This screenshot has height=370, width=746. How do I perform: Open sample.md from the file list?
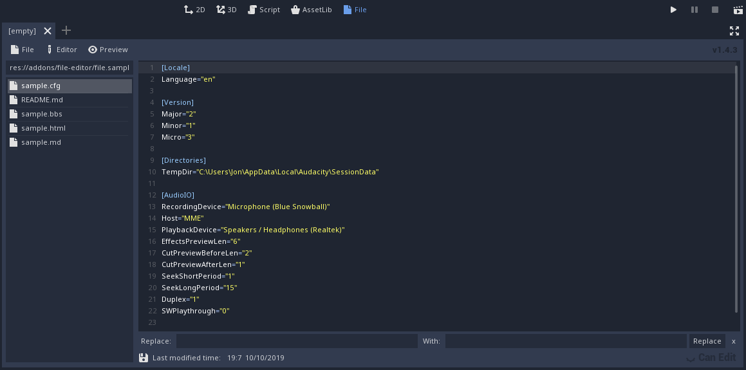coord(70,142)
